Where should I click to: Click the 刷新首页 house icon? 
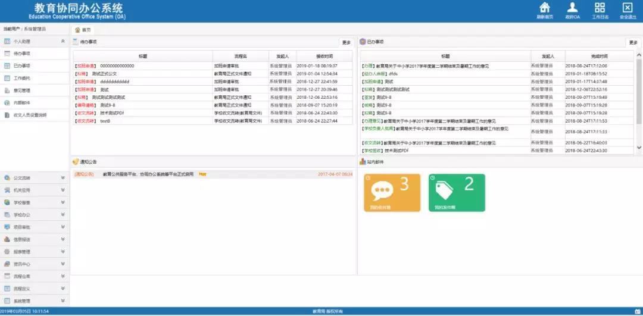[x=545, y=8]
